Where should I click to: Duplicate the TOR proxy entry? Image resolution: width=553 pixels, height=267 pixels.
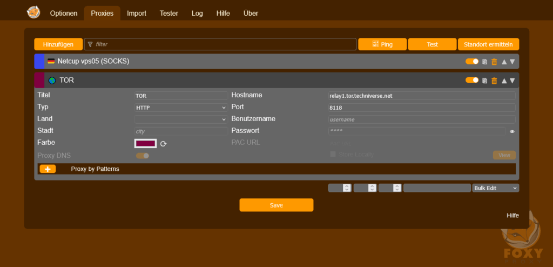484,81
